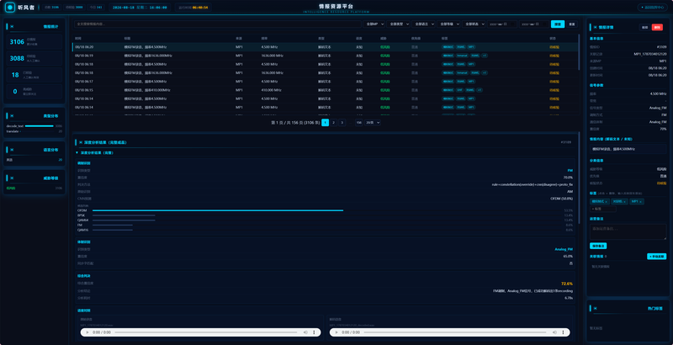The width and height of the screenshot is (673, 345).
Task: Open the 全部等级 filter dropdown
Action: [449, 24]
